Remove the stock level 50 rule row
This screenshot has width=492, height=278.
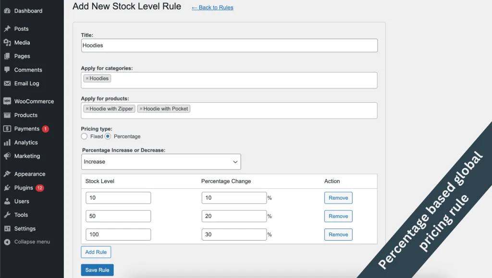point(338,216)
